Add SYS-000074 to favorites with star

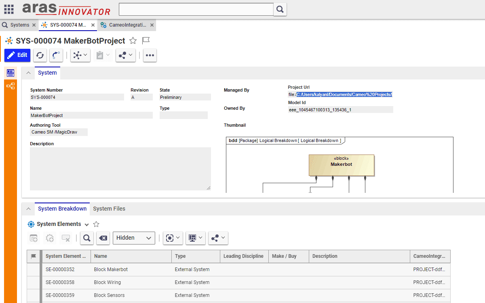(x=133, y=41)
